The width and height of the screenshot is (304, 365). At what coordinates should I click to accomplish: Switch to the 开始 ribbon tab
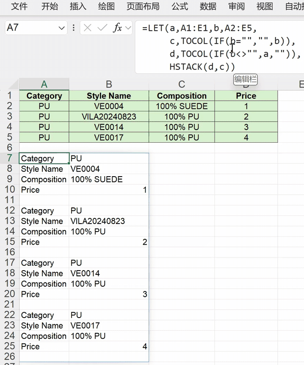click(50, 6)
